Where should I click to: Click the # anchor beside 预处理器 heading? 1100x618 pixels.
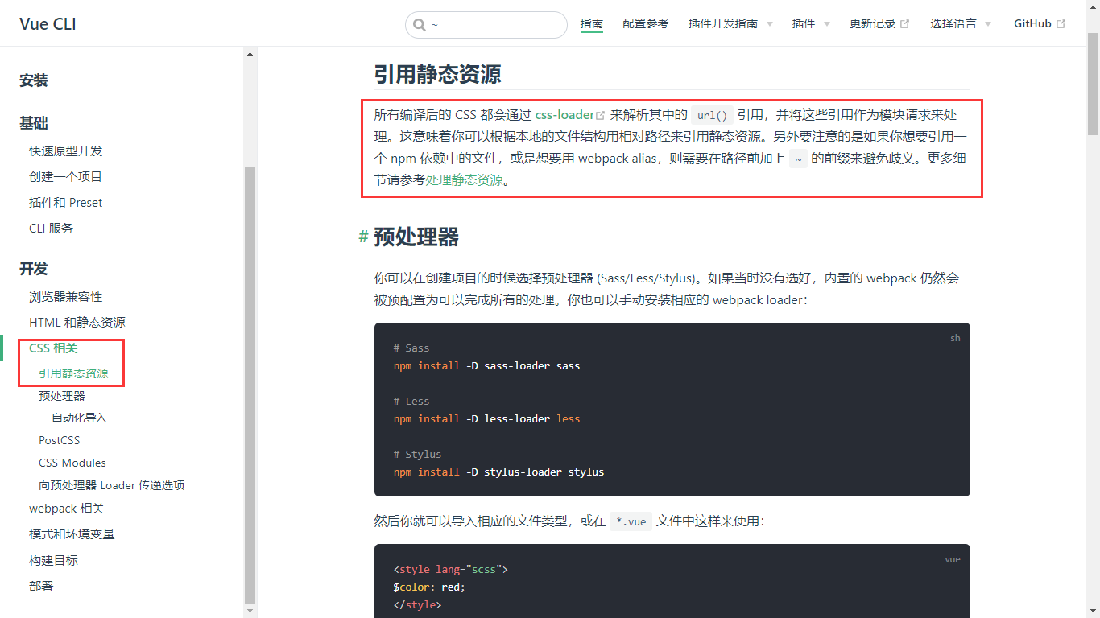[362, 237]
